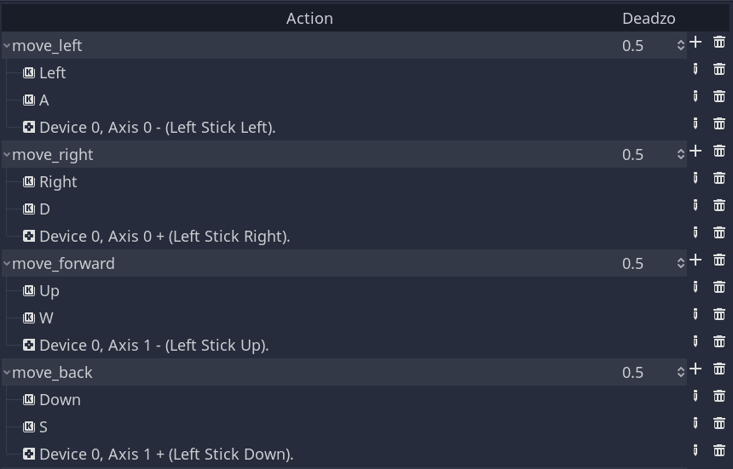Screen dimensions: 733x469
Task: Edit the Left key event
Action: [695, 70]
